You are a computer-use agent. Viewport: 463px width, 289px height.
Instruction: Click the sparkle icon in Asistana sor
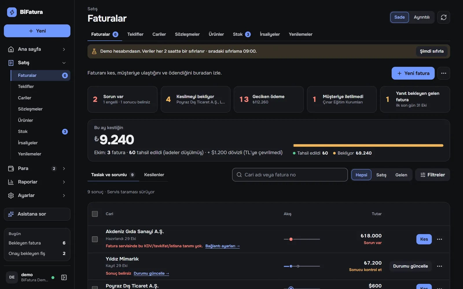(x=11, y=214)
